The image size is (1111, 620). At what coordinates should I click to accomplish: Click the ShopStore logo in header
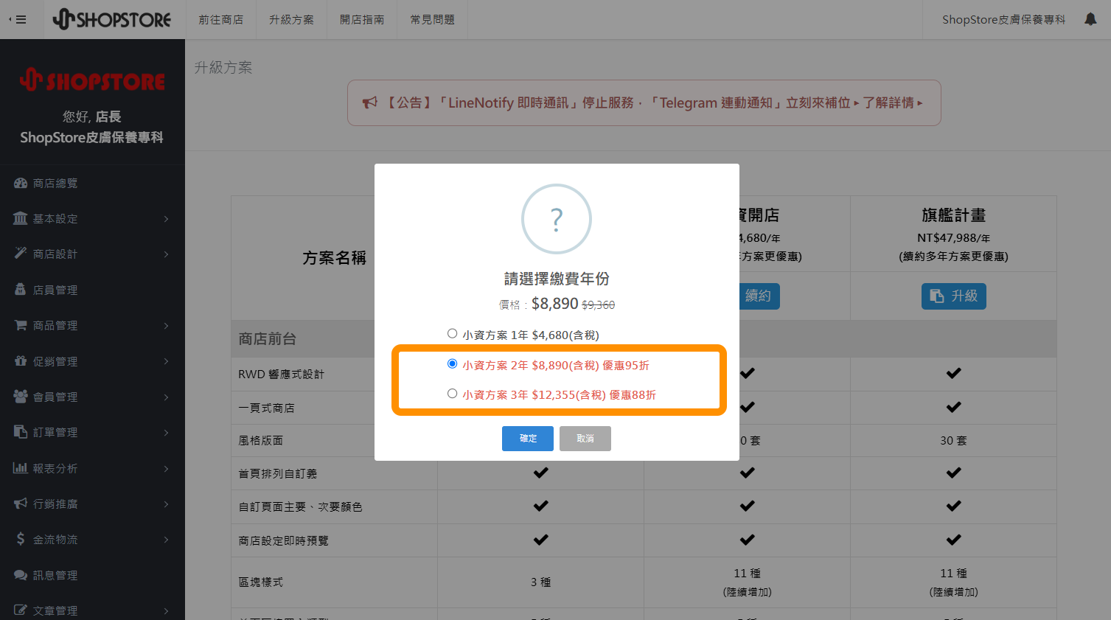coord(112,19)
